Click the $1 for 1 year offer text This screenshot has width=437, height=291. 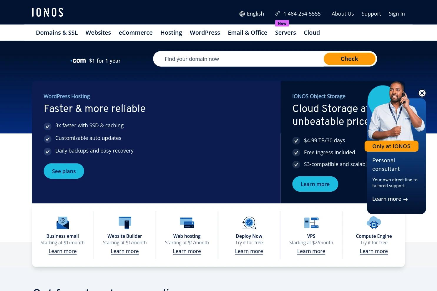[105, 61]
